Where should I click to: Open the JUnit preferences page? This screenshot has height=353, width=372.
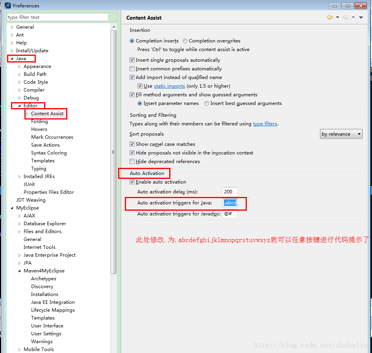pyautogui.click(x=29, y=184)
